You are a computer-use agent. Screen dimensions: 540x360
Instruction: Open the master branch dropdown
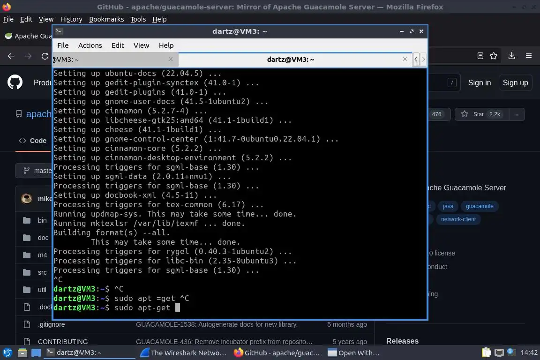point(33,171)
